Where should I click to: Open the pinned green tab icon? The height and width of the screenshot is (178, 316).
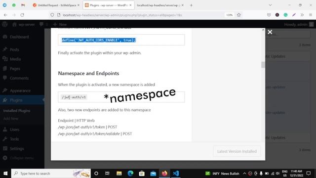pos(14,5)
